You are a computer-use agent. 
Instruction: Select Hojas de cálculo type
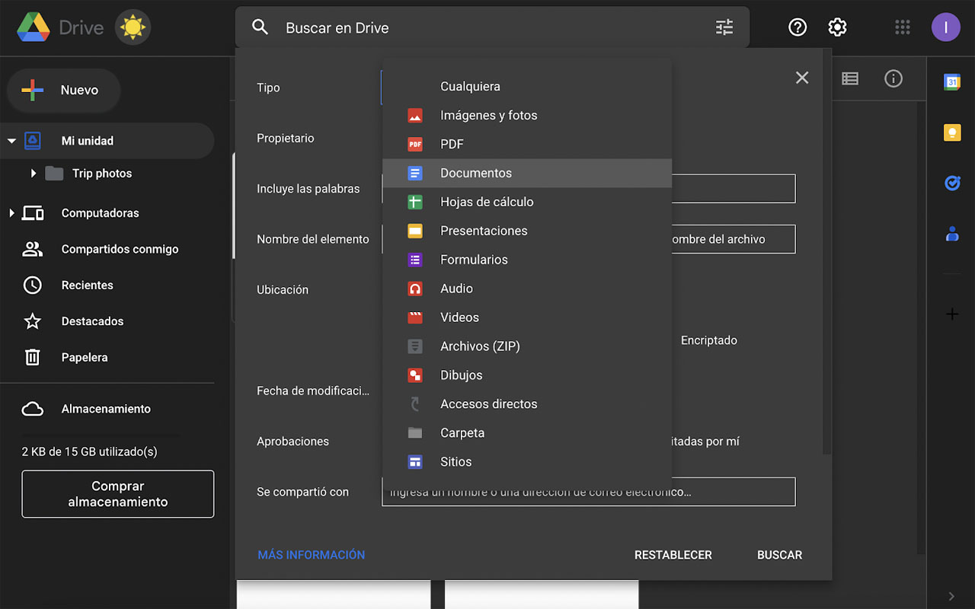click(527, 202)
